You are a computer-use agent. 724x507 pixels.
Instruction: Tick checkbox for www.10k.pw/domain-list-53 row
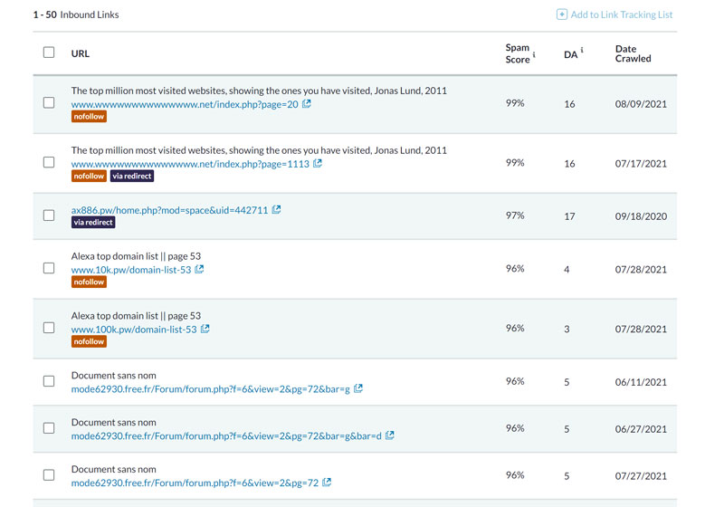tap(49, 268)
